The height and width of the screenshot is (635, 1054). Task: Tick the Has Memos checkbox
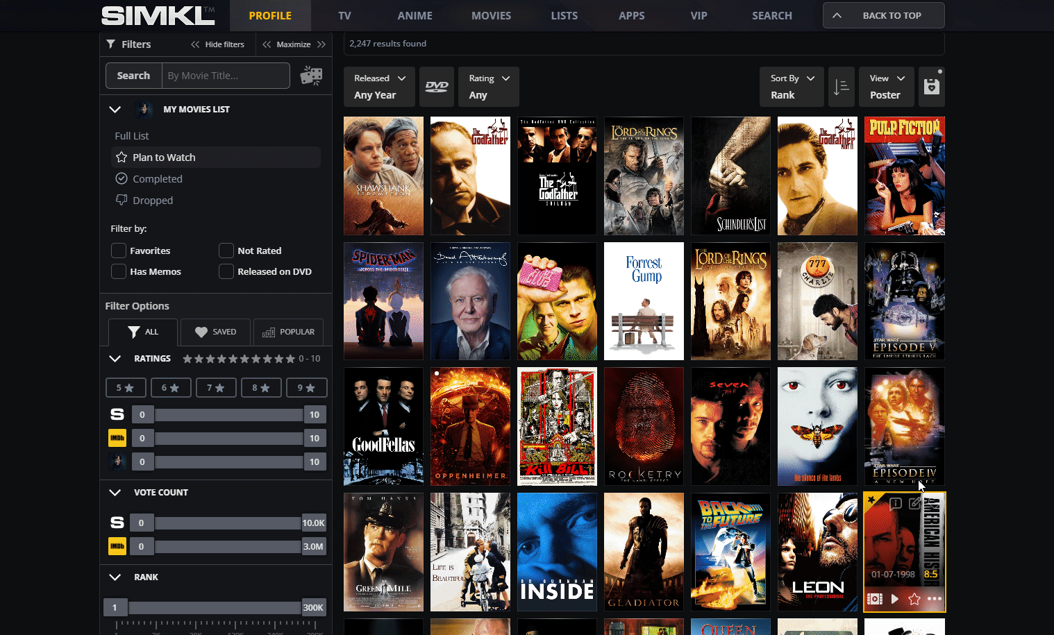(x=119, y=271)
